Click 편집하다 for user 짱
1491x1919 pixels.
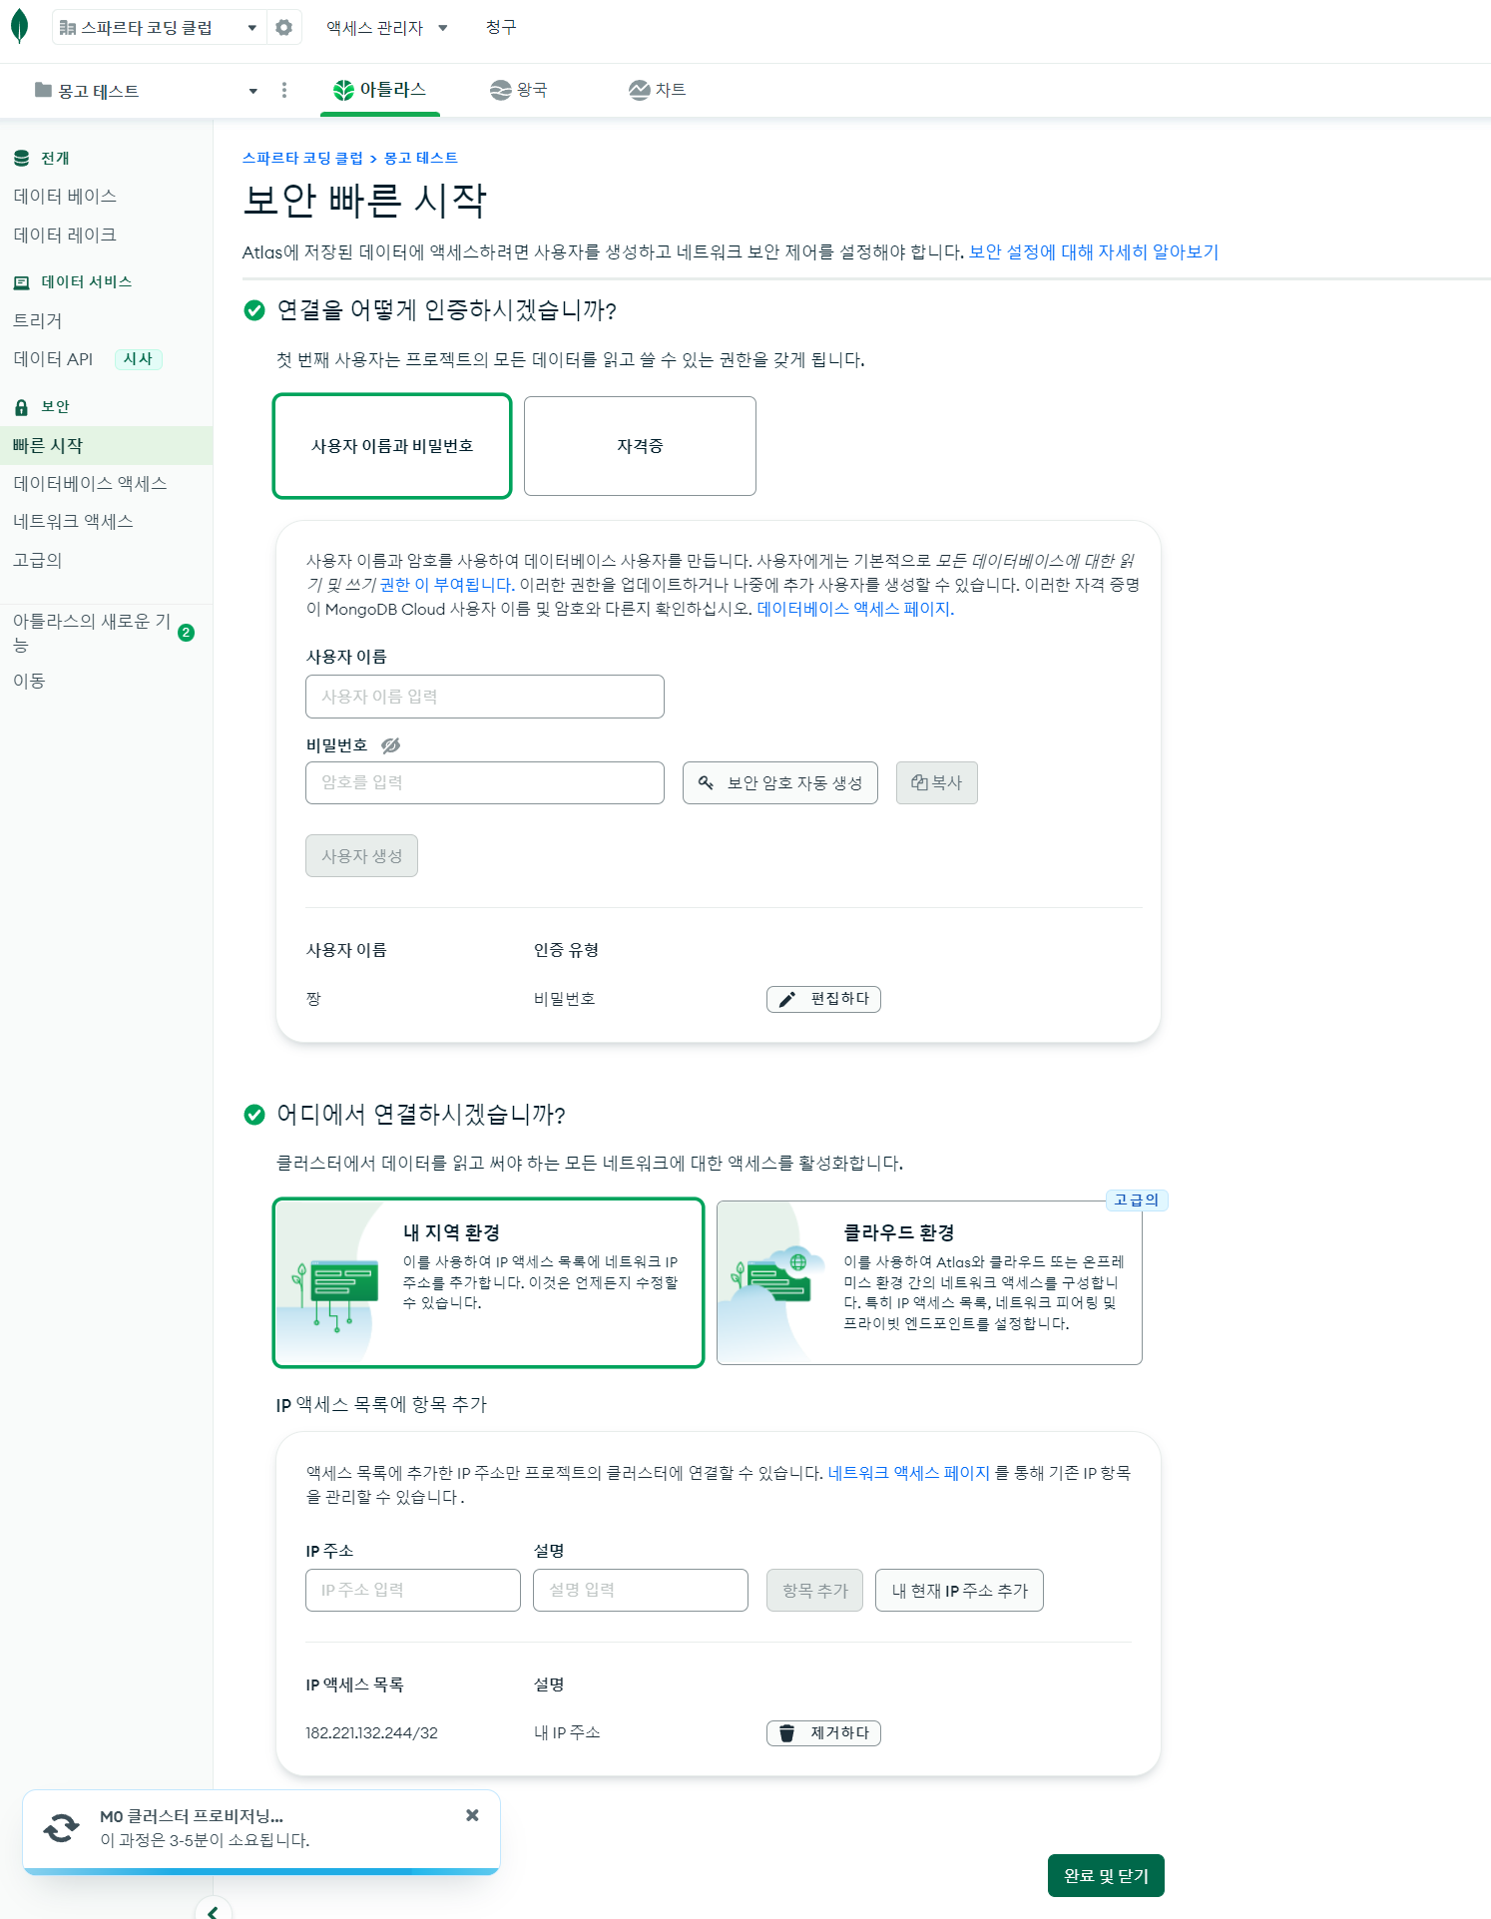(x=823, y=999)
